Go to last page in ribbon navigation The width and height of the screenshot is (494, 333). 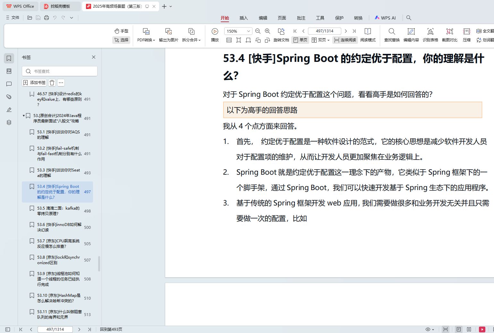(x=354, y=31)
